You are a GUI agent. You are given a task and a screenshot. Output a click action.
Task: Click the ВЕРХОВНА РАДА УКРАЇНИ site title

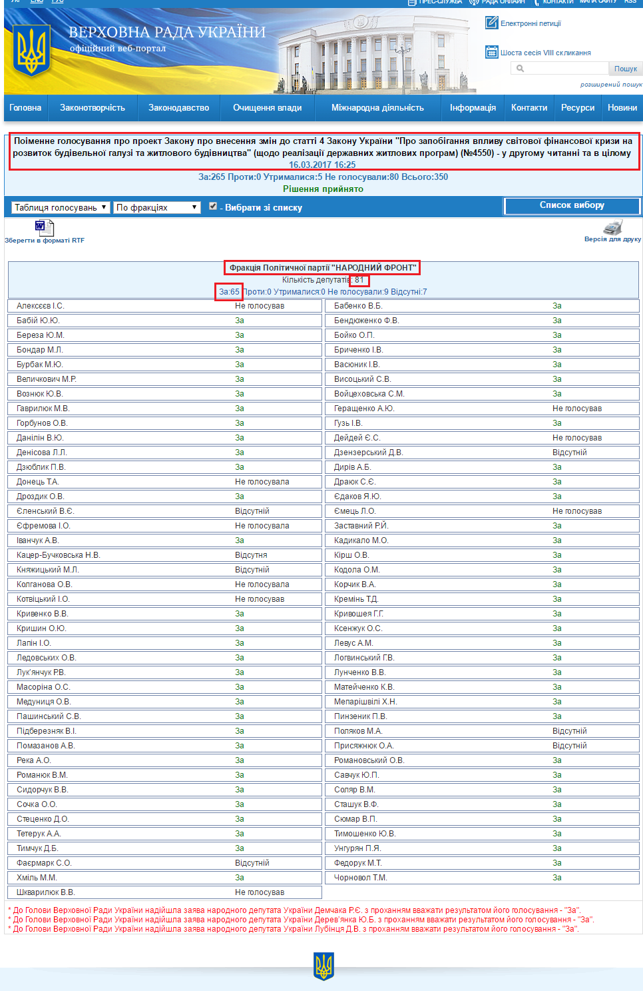(x=167, y=32)
